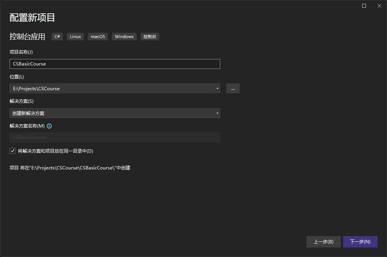Click the Linux tag
This screenshot has width=387, height=257.
click(x=75, y=37)
